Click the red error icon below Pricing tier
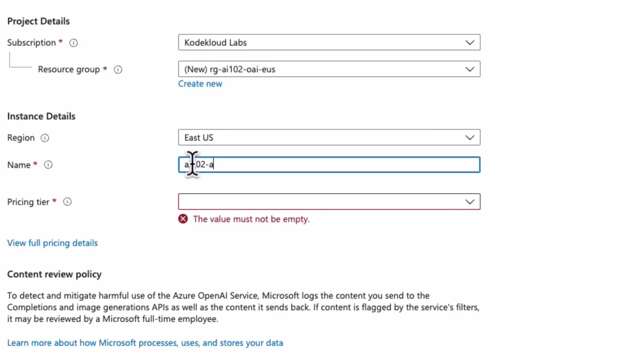642x361 pixels. (x=183, y=219)
